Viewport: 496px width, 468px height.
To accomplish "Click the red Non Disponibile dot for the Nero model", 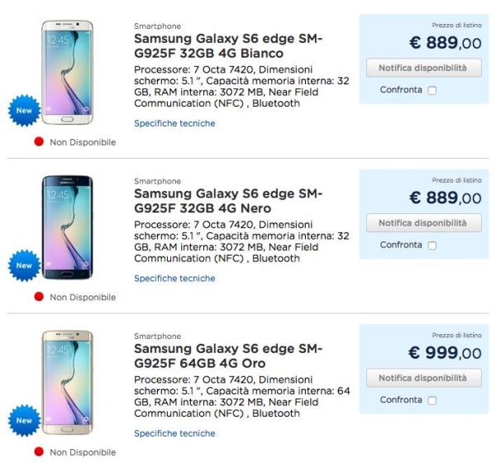I will coord(38,297).
